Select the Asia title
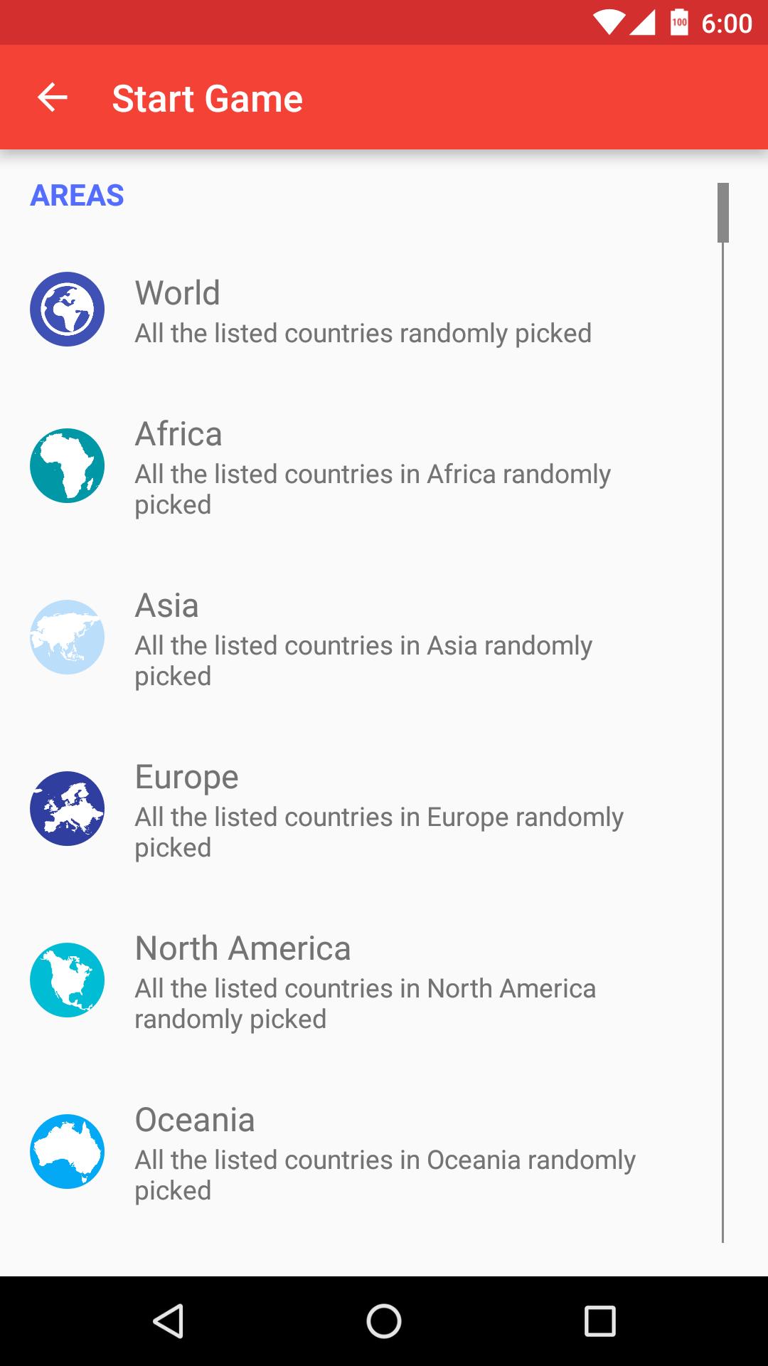The height and width of the screenshot is (1366, 768). point(167,605)
